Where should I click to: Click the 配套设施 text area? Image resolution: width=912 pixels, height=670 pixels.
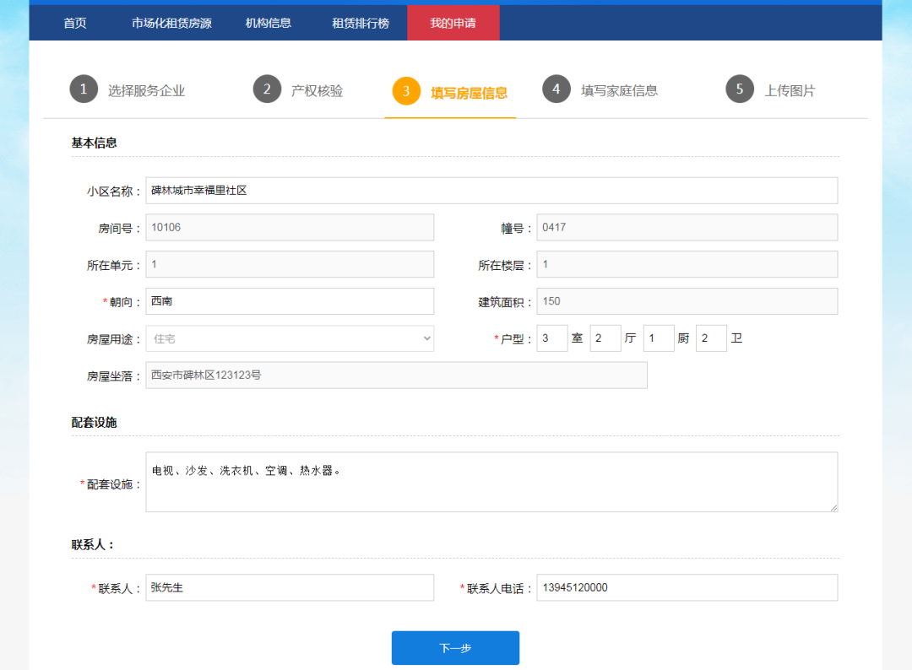(491, 482)
